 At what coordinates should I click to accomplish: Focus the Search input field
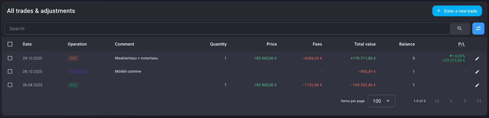(x=227, y=28)
